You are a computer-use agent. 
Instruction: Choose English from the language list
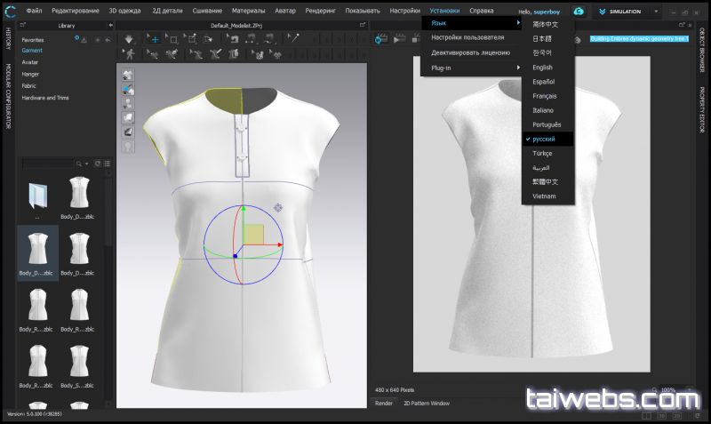pyautogui.click(x=542, y=68)
